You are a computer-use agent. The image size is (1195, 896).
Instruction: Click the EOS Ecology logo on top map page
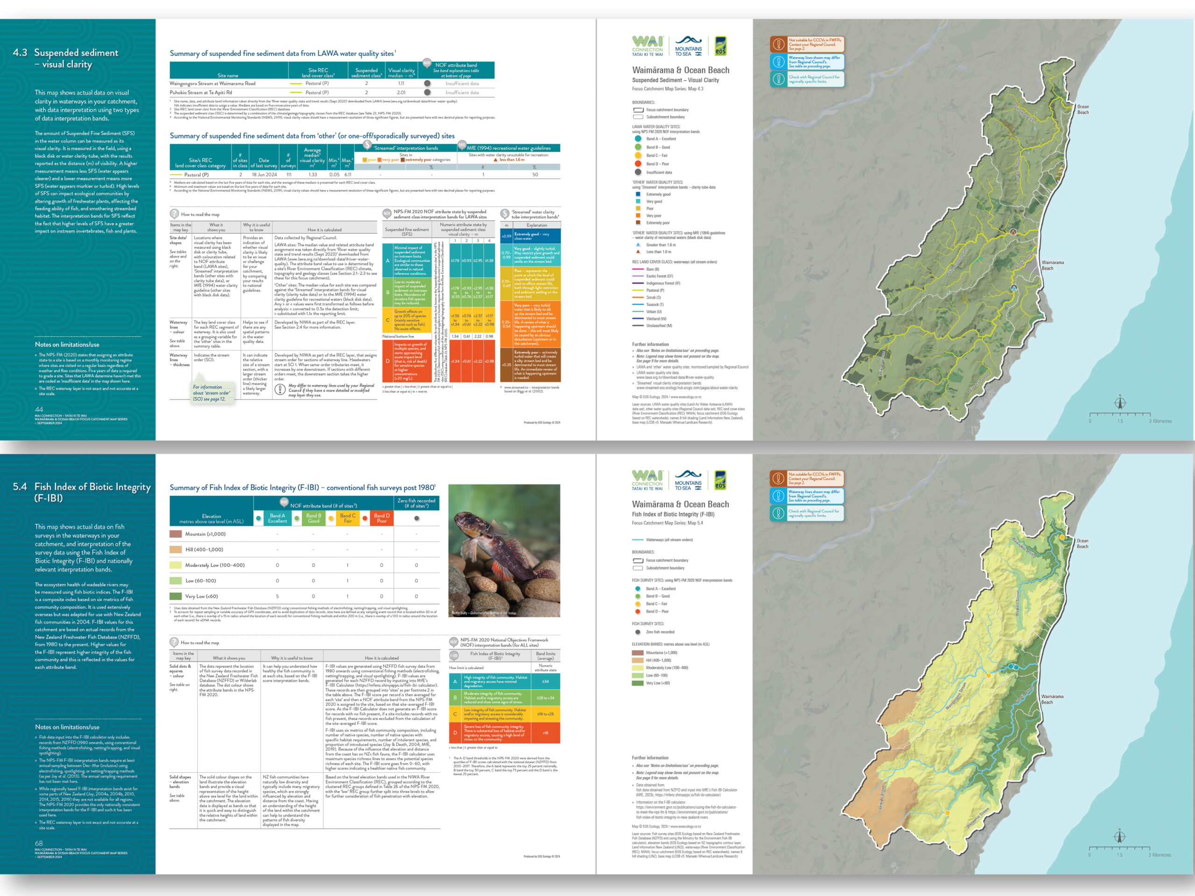point(721,47)
